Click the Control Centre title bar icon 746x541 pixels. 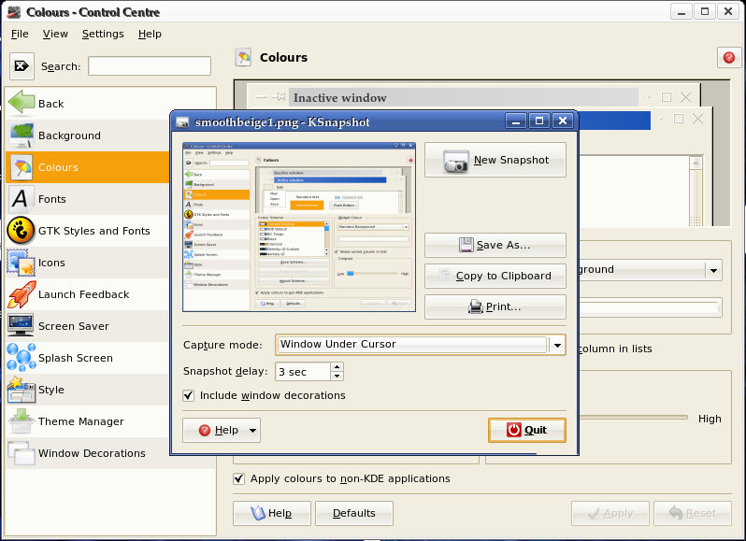coord(14,12)
